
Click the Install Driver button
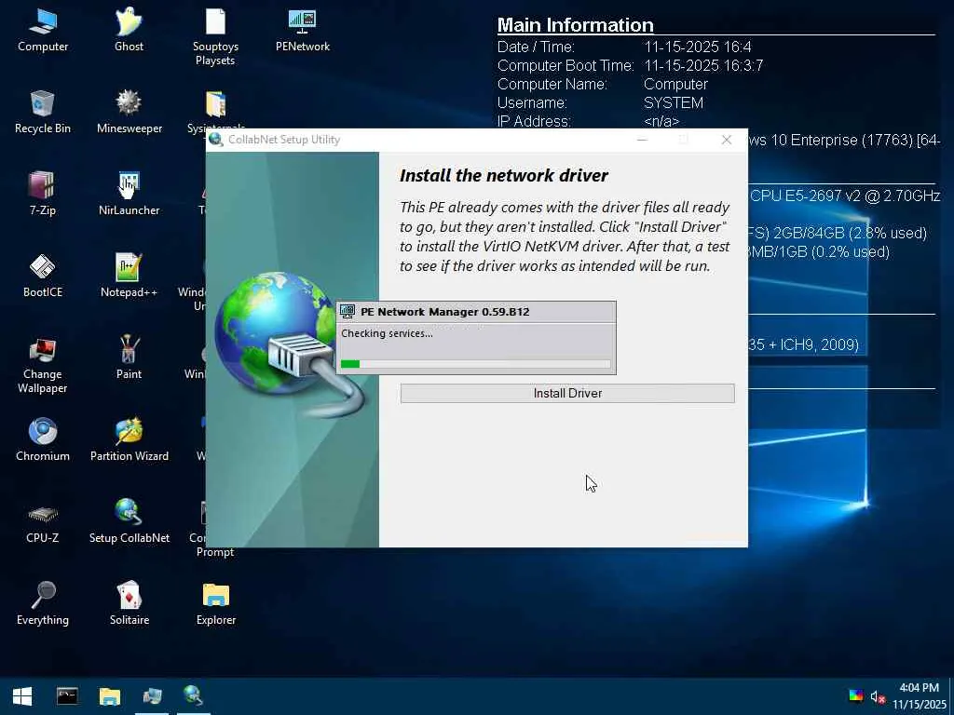(567, 394)
